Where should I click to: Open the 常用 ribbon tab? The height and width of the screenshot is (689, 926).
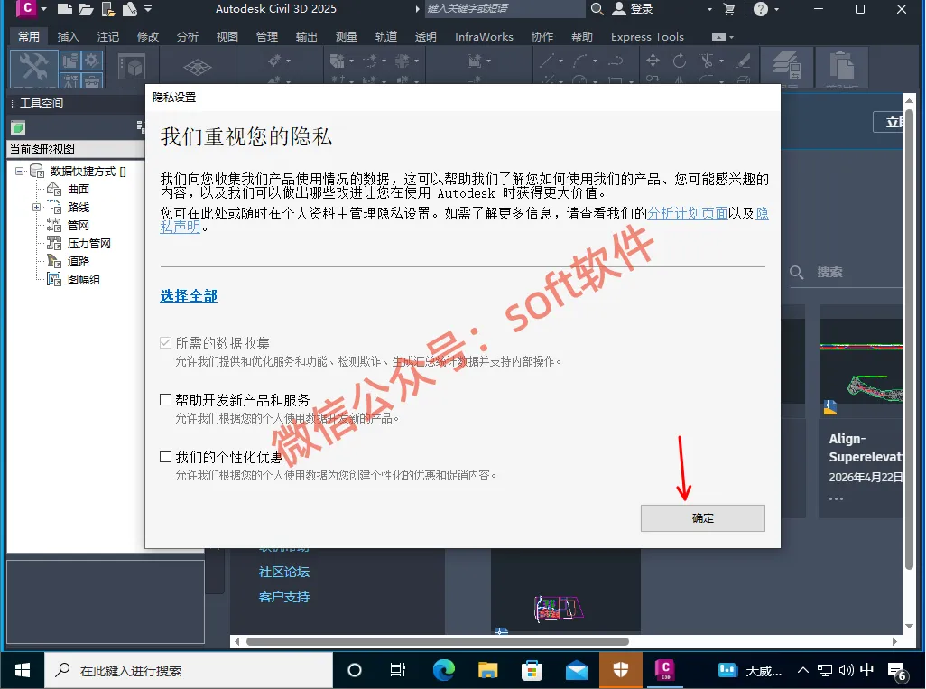pos(28,37)
